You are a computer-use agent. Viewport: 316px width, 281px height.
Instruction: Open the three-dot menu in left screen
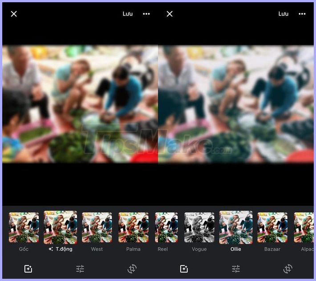(x=146, y=14)
